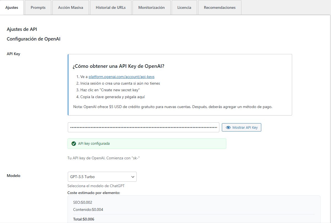This screenshot has width=331, height=223.
Task: Click the eye icon in Mostrar API Key
Action: pyautogui.click(x=228, y=128)
